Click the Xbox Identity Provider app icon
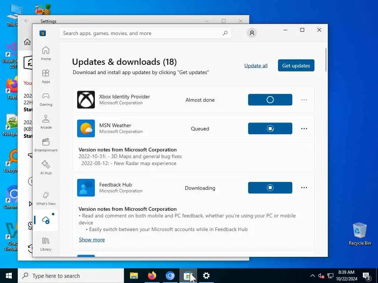 [86, 99]
